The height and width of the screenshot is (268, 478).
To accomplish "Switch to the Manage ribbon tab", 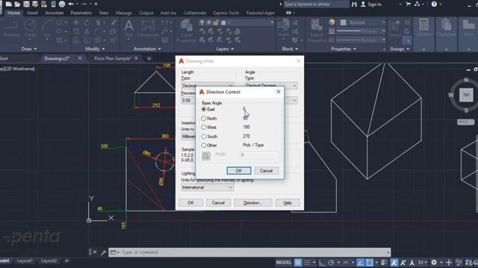I will click(x=124, y=13).
